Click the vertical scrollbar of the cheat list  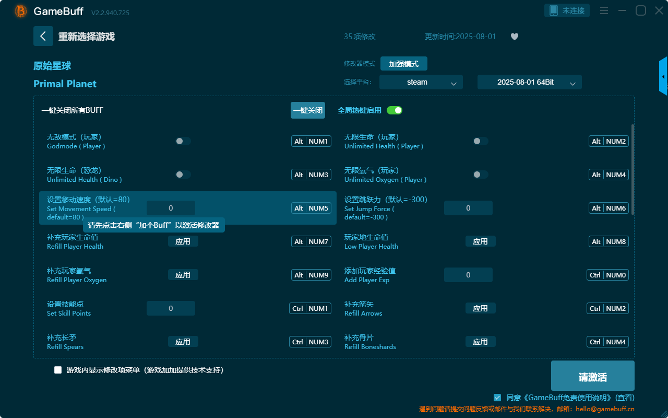[633, 169]
